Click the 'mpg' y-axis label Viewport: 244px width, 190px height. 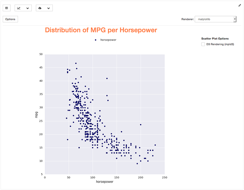pyautogui.click(x=36, y=115)
